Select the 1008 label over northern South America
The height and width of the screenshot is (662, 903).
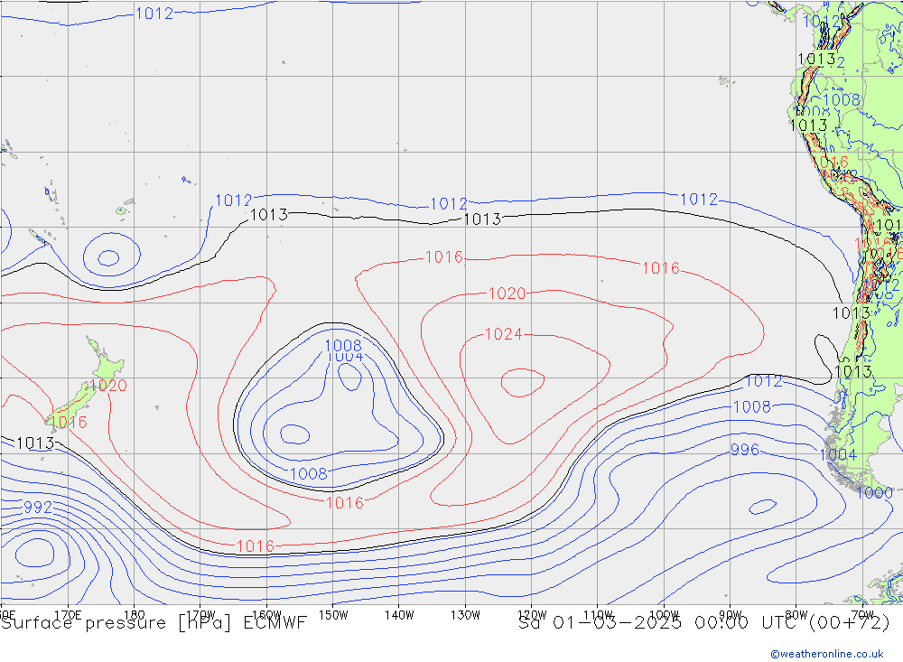tap(842, 99)
